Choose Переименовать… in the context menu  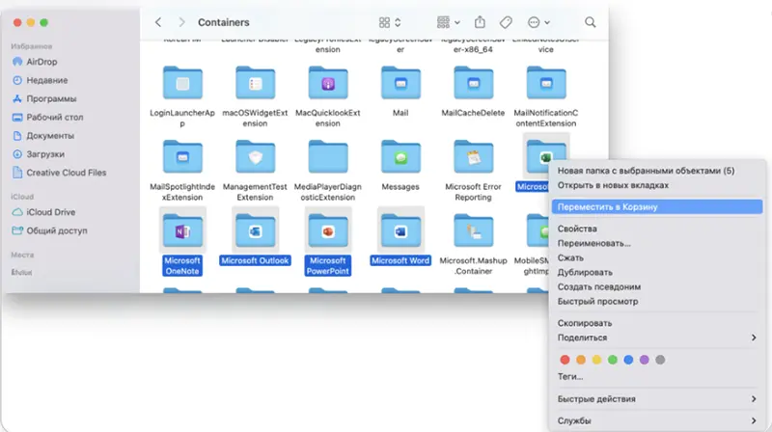(594, 243)
